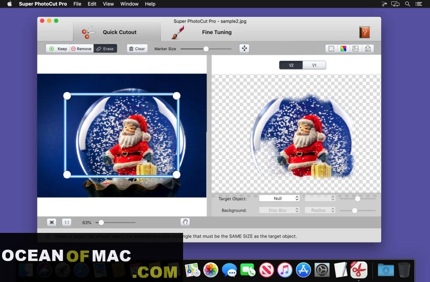Image resolution: width=430 pixels, height=282 pixels.
Task: Click the bottom-left selection handle
Action: [x=67, y=175]
